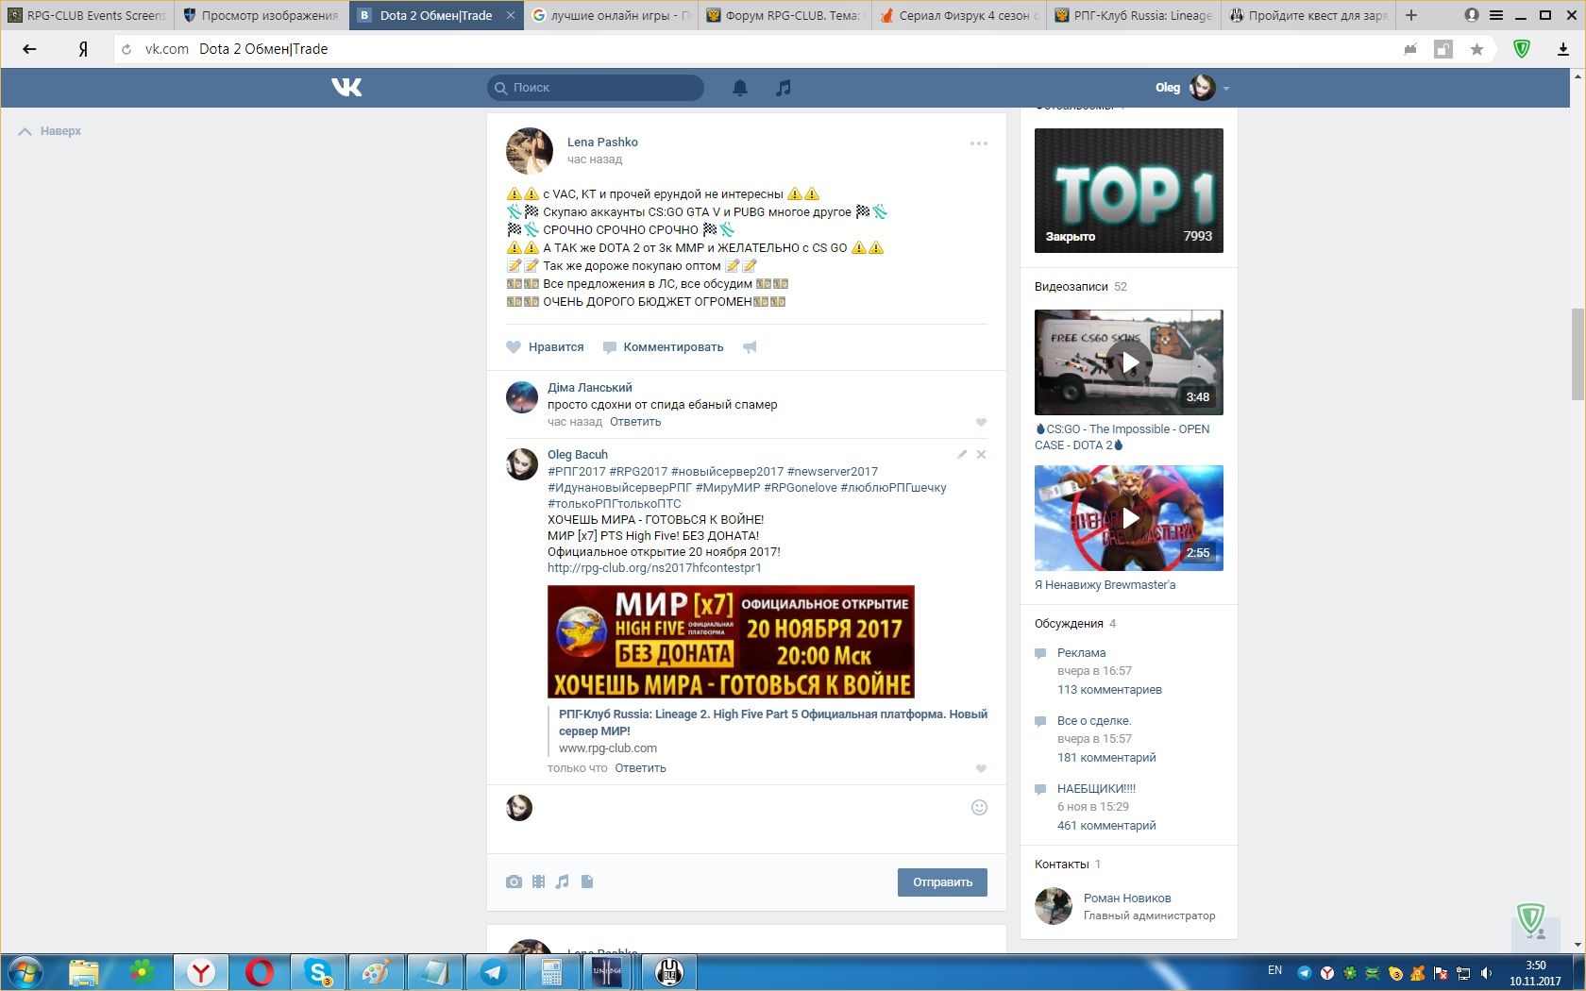This screenshot has height=991, width=1586.
Task: Open Роман Новиков contact
Action: pos(1127,899)
